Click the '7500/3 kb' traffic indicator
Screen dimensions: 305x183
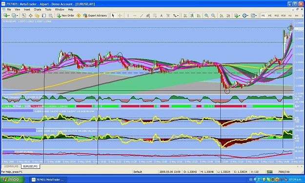pos(284,172)
